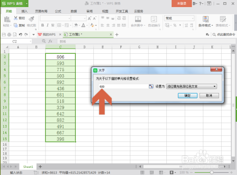237x175 pixels.
Task: Click the Merge and Center (合并居中) icon
Action: (138, 19)
